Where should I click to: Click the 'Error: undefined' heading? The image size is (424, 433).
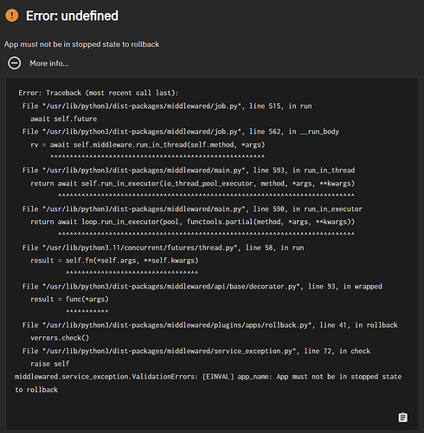click(72, 16)
